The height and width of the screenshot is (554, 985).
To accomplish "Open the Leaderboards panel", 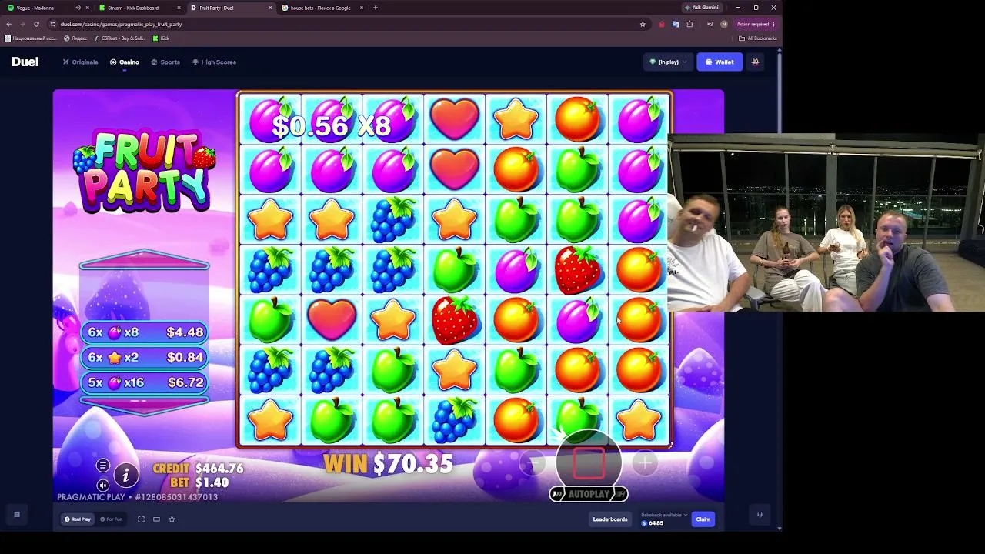I will pos(610,519).
